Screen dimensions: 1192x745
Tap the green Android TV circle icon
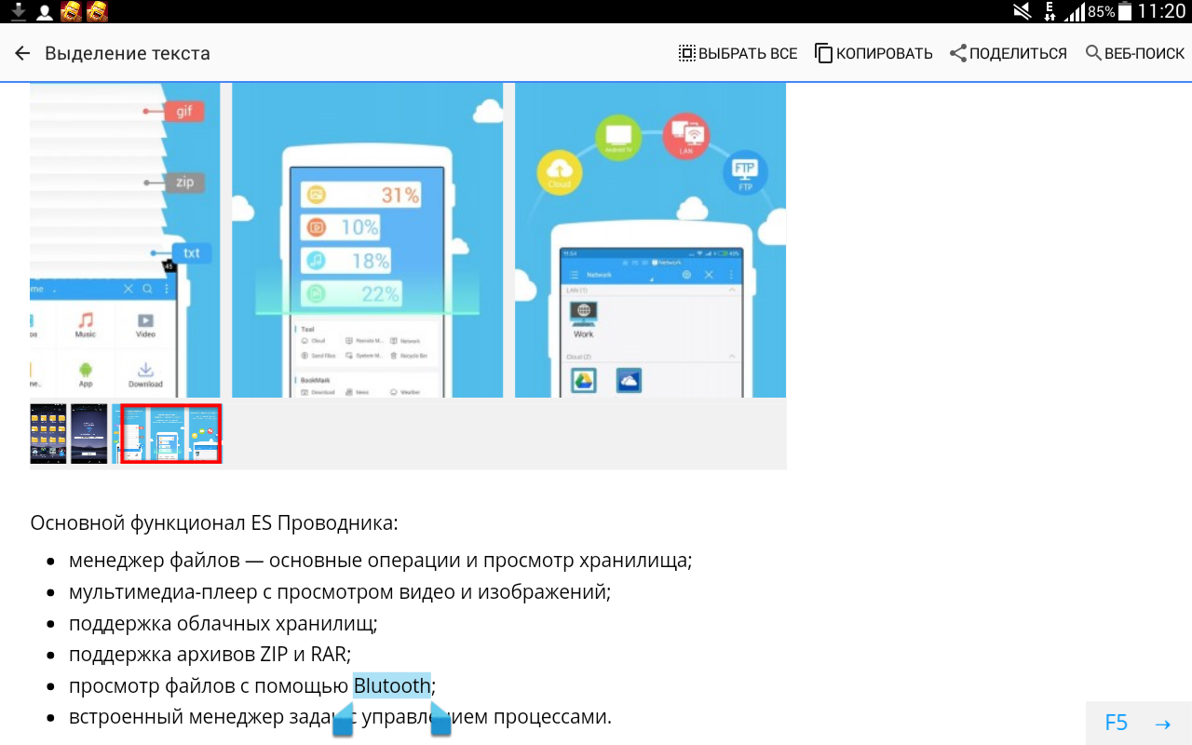[x=618, y=137]
